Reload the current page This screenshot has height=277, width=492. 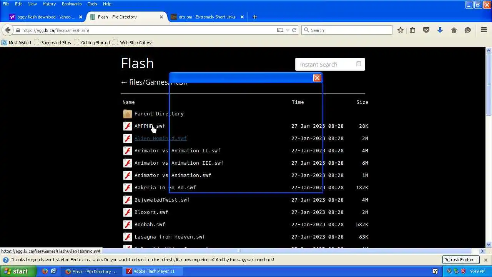pos(294,30)
